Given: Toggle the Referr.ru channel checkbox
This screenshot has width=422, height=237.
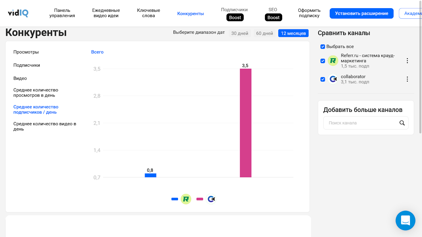Looking at the screenshot, I should point(323,61).
